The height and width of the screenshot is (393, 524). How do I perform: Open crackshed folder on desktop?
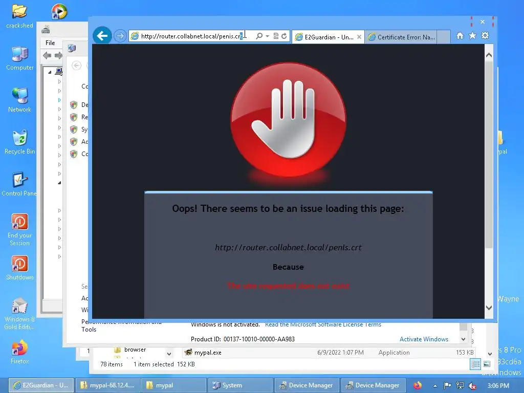pyautogui.click(x=19, y=16)
